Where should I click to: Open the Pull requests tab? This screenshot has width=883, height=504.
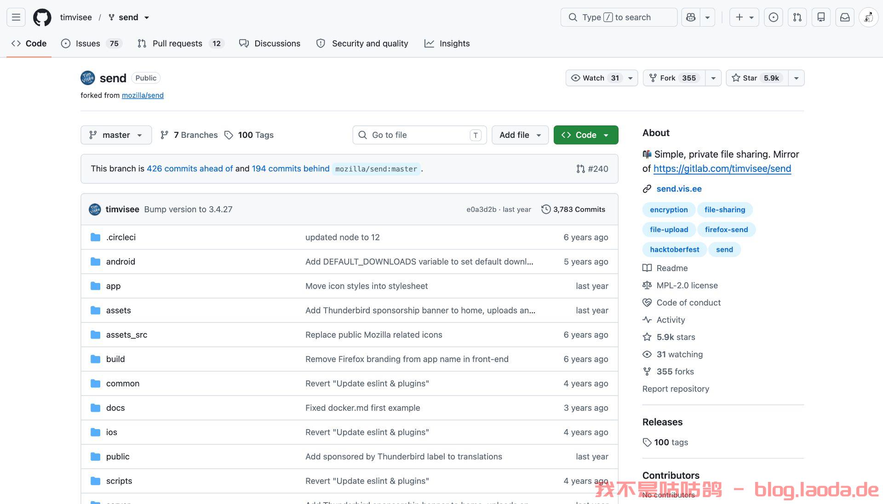coord(181,44)
